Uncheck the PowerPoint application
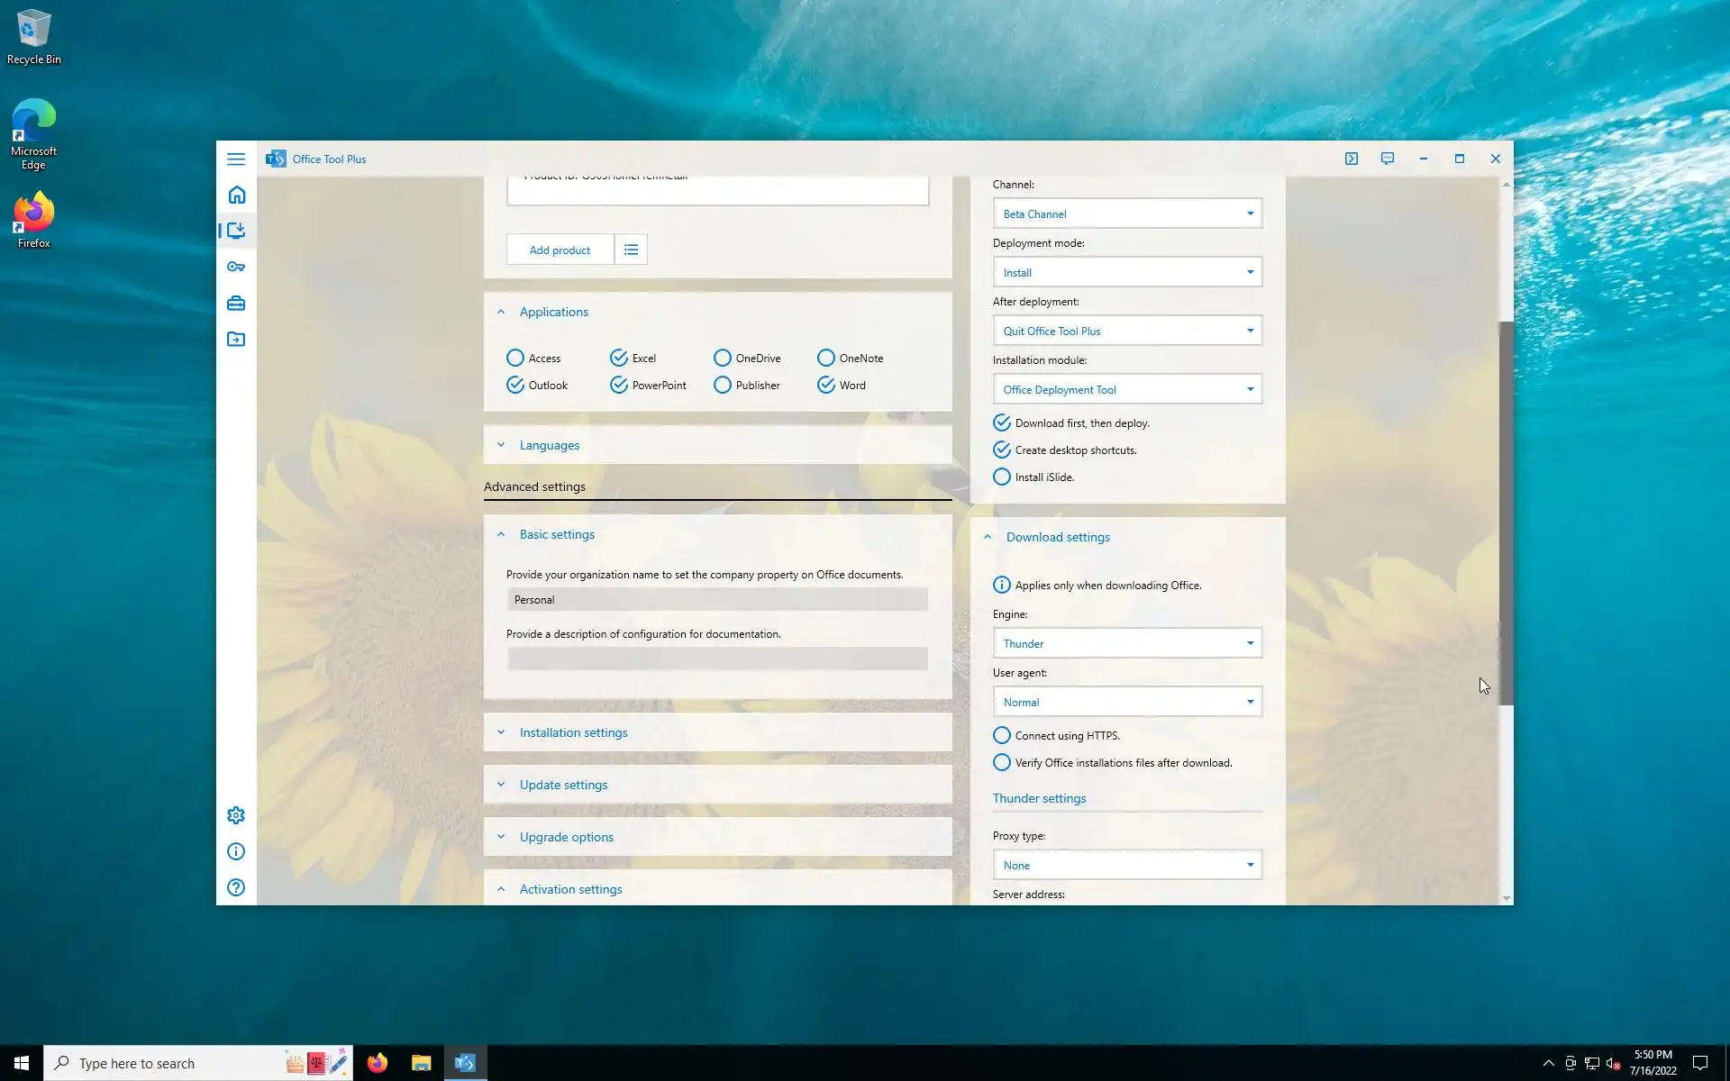This screenshot has width=1730, height=1081. coord(619,385)
